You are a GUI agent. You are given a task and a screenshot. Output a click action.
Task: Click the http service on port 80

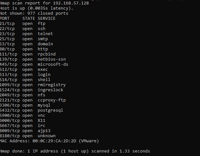tap(43, 49)
